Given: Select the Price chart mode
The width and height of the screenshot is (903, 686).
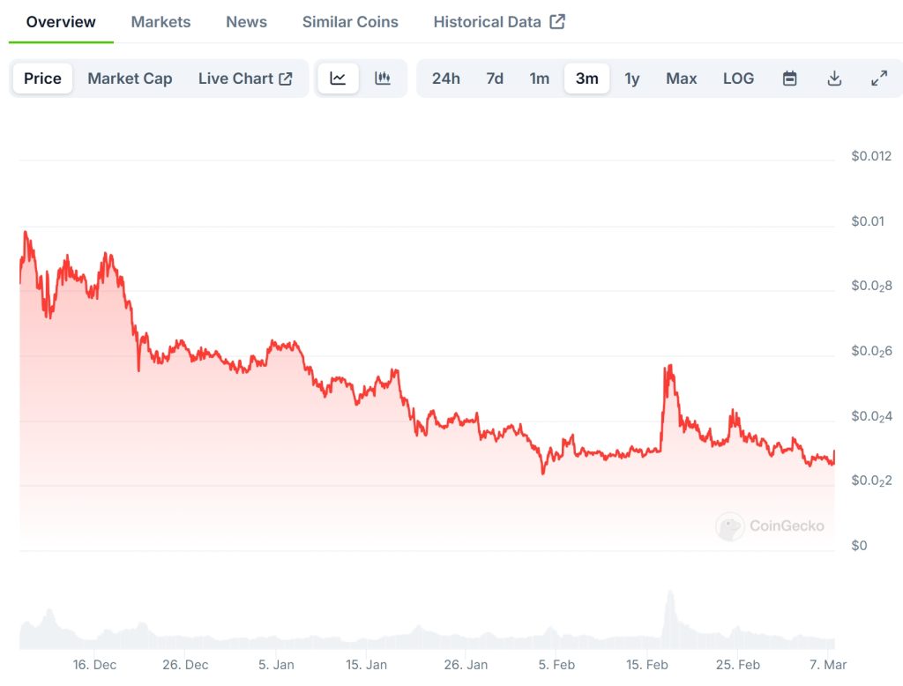Looking at the screenshot, I should pyautogui.click(x=42, y=78).
